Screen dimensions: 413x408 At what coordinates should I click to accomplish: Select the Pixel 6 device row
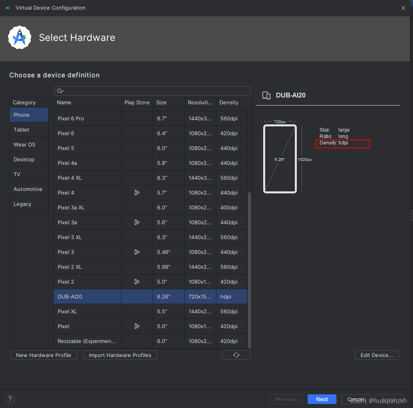pyautogui.click(x=150, y=133)
